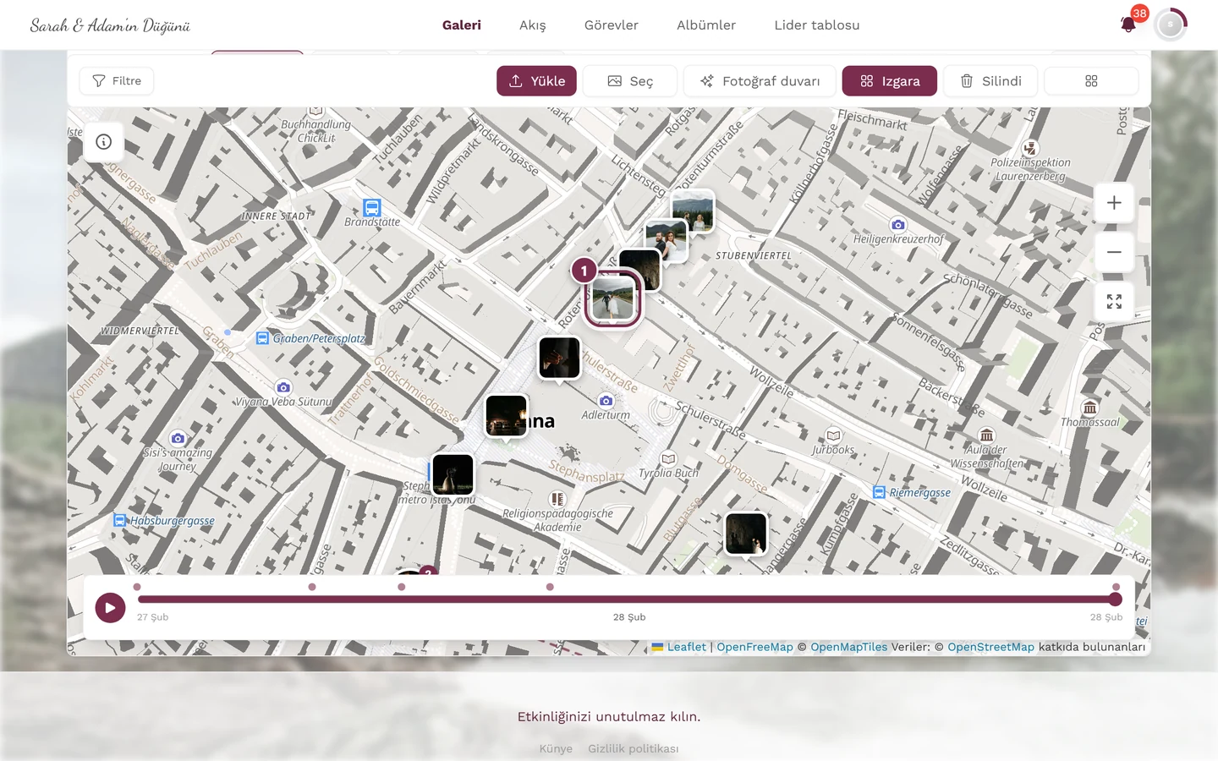Open the Filtre filter button
This screenshot has height=761, width=1218.
point(117,81)
